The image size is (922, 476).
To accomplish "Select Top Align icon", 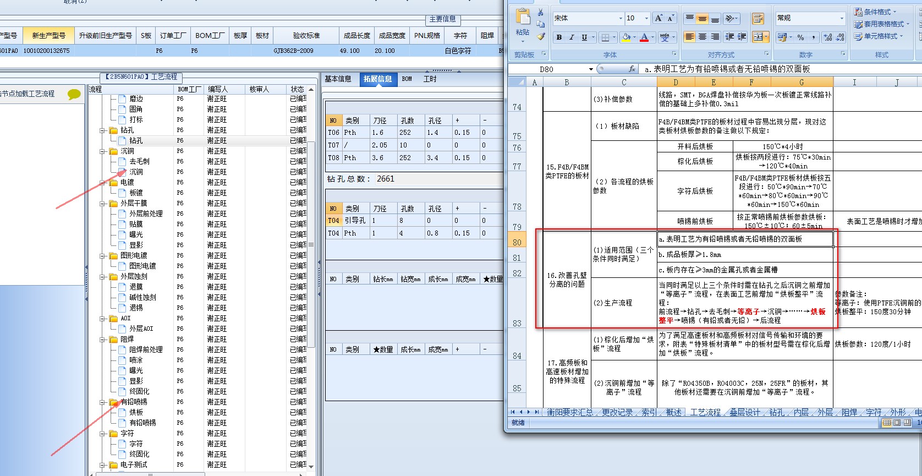I will click(x=689, y=19).
